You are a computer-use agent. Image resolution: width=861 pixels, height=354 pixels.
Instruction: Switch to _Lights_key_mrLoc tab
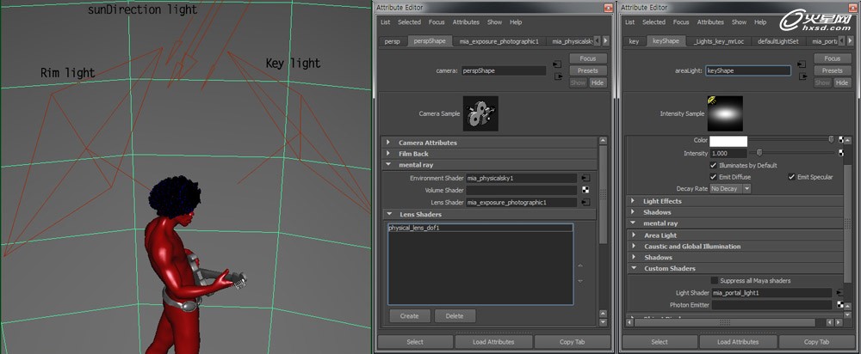pyautogui.click(x=718, y=41)
